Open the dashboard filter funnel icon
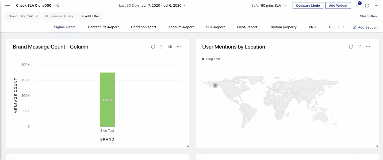 click(x=357, y=5)
